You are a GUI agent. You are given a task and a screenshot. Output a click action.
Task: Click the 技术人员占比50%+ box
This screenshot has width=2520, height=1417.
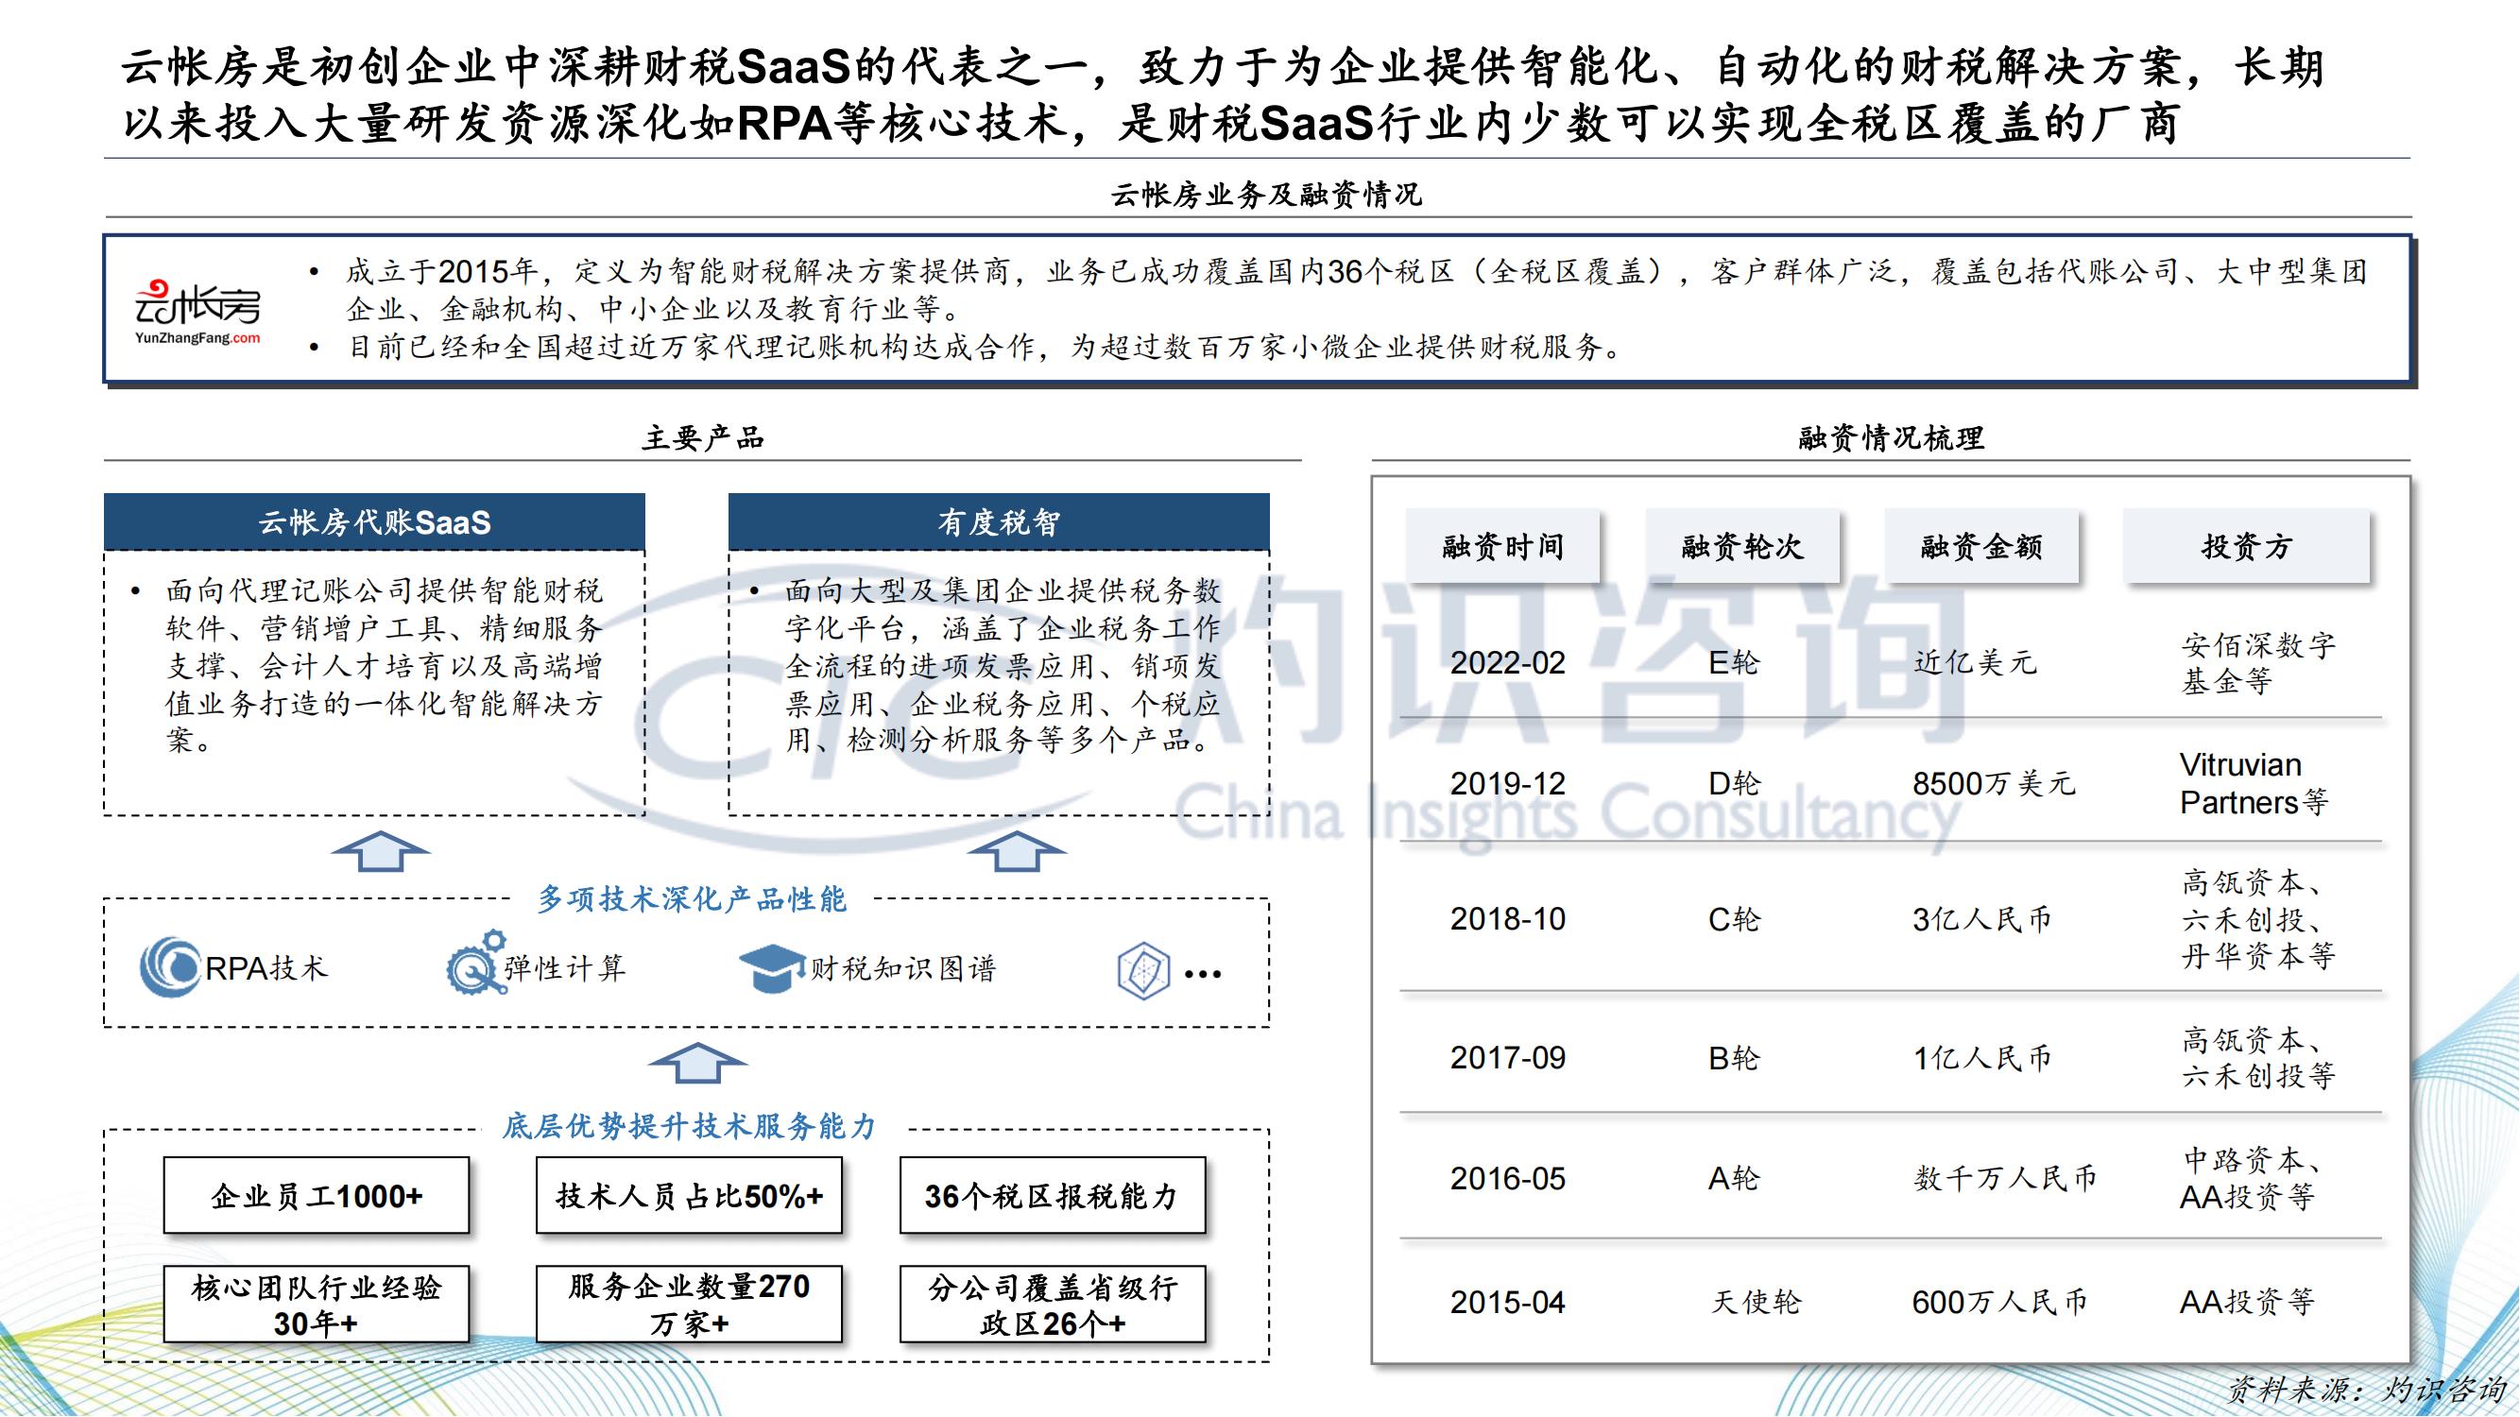(x=689, y=1195)
